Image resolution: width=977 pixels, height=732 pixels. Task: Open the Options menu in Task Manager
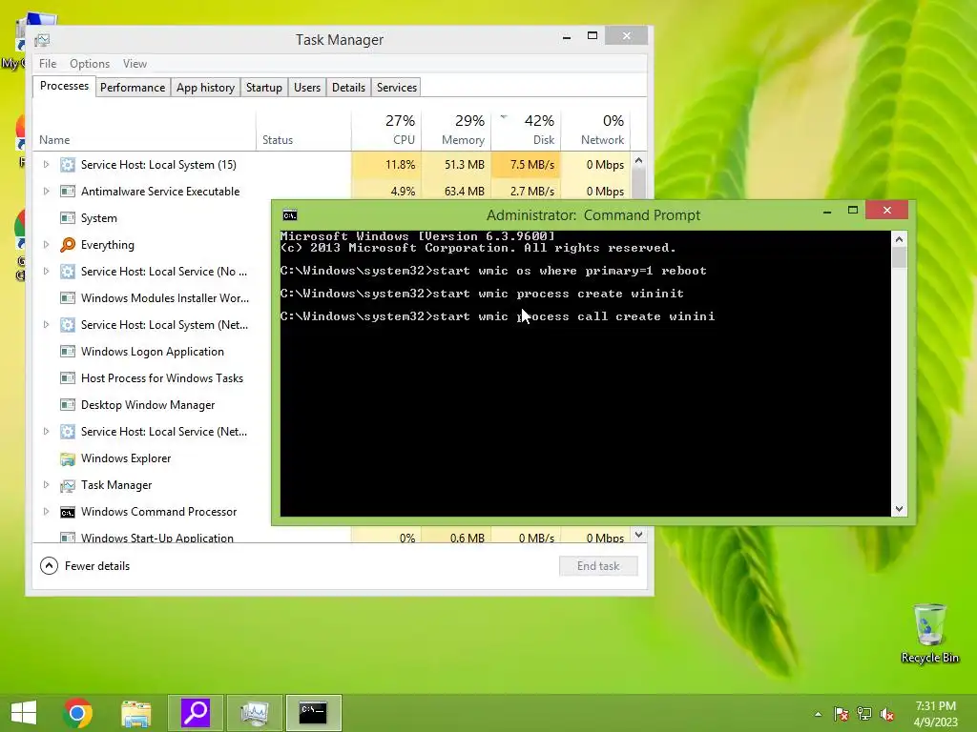click(90, 64)
